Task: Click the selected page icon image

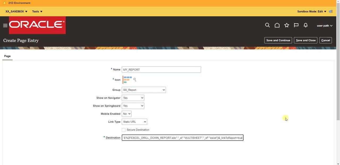Action: click(x=127, y=80)
